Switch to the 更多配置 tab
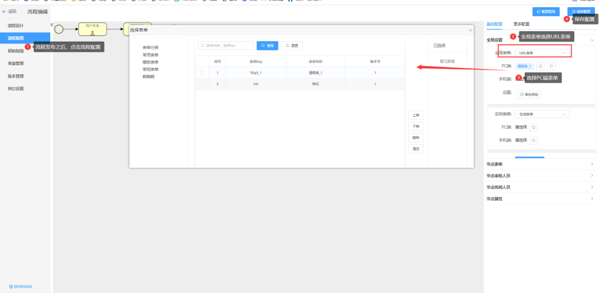 (521, 24)
